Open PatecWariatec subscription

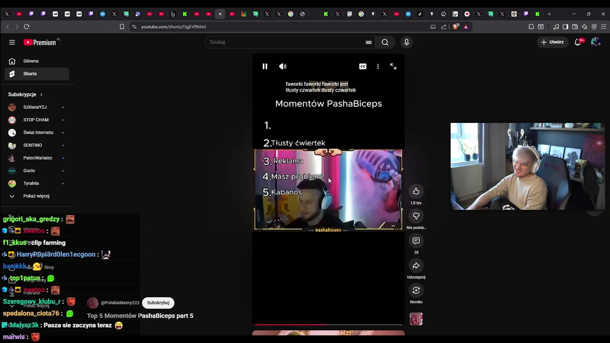click(37, 158)
